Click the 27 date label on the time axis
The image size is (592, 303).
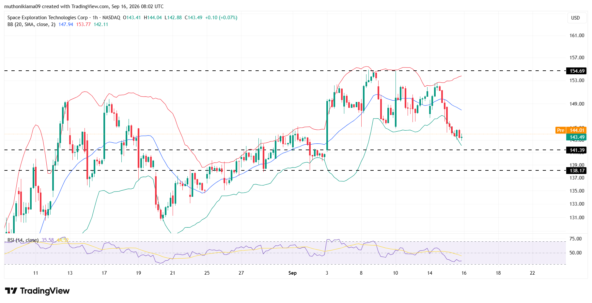pos(241,273)
